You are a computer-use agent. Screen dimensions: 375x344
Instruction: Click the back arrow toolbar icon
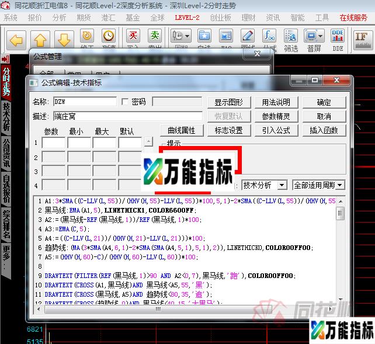pos(16,40)
